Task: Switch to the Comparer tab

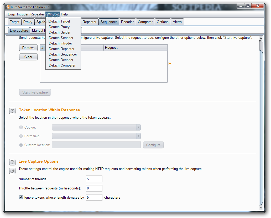Action: click(145, 22)
